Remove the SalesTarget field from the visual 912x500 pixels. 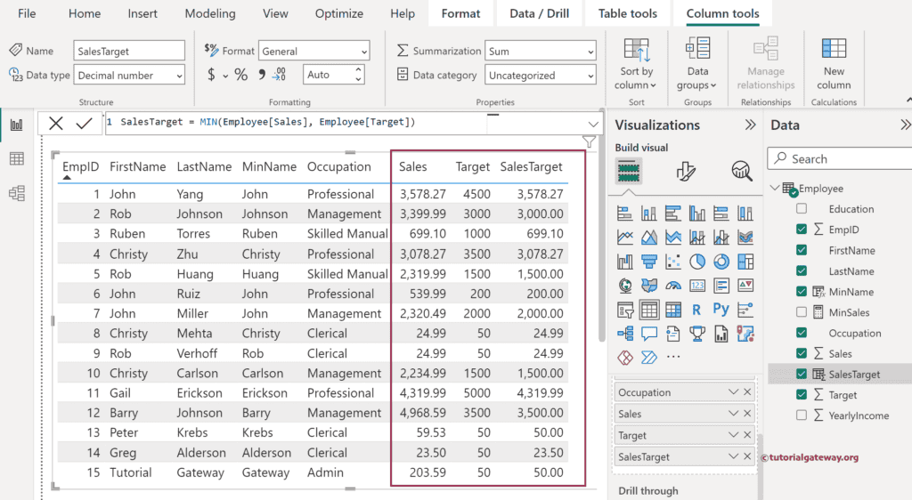(747, 456)
